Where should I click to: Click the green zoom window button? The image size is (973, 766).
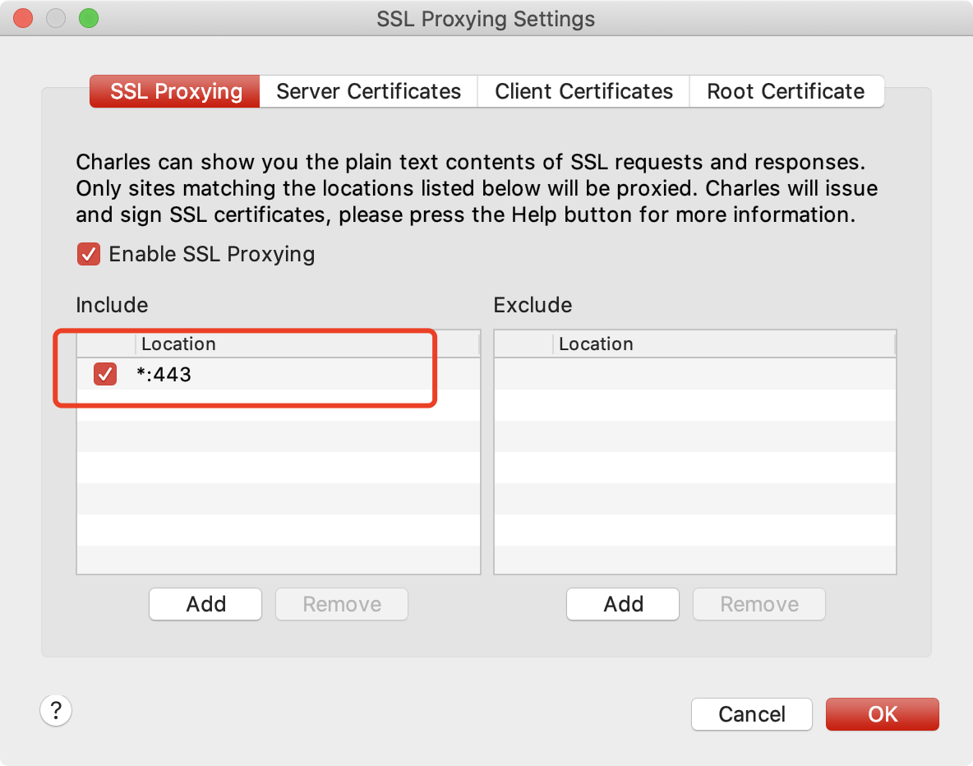click(88, 18)
